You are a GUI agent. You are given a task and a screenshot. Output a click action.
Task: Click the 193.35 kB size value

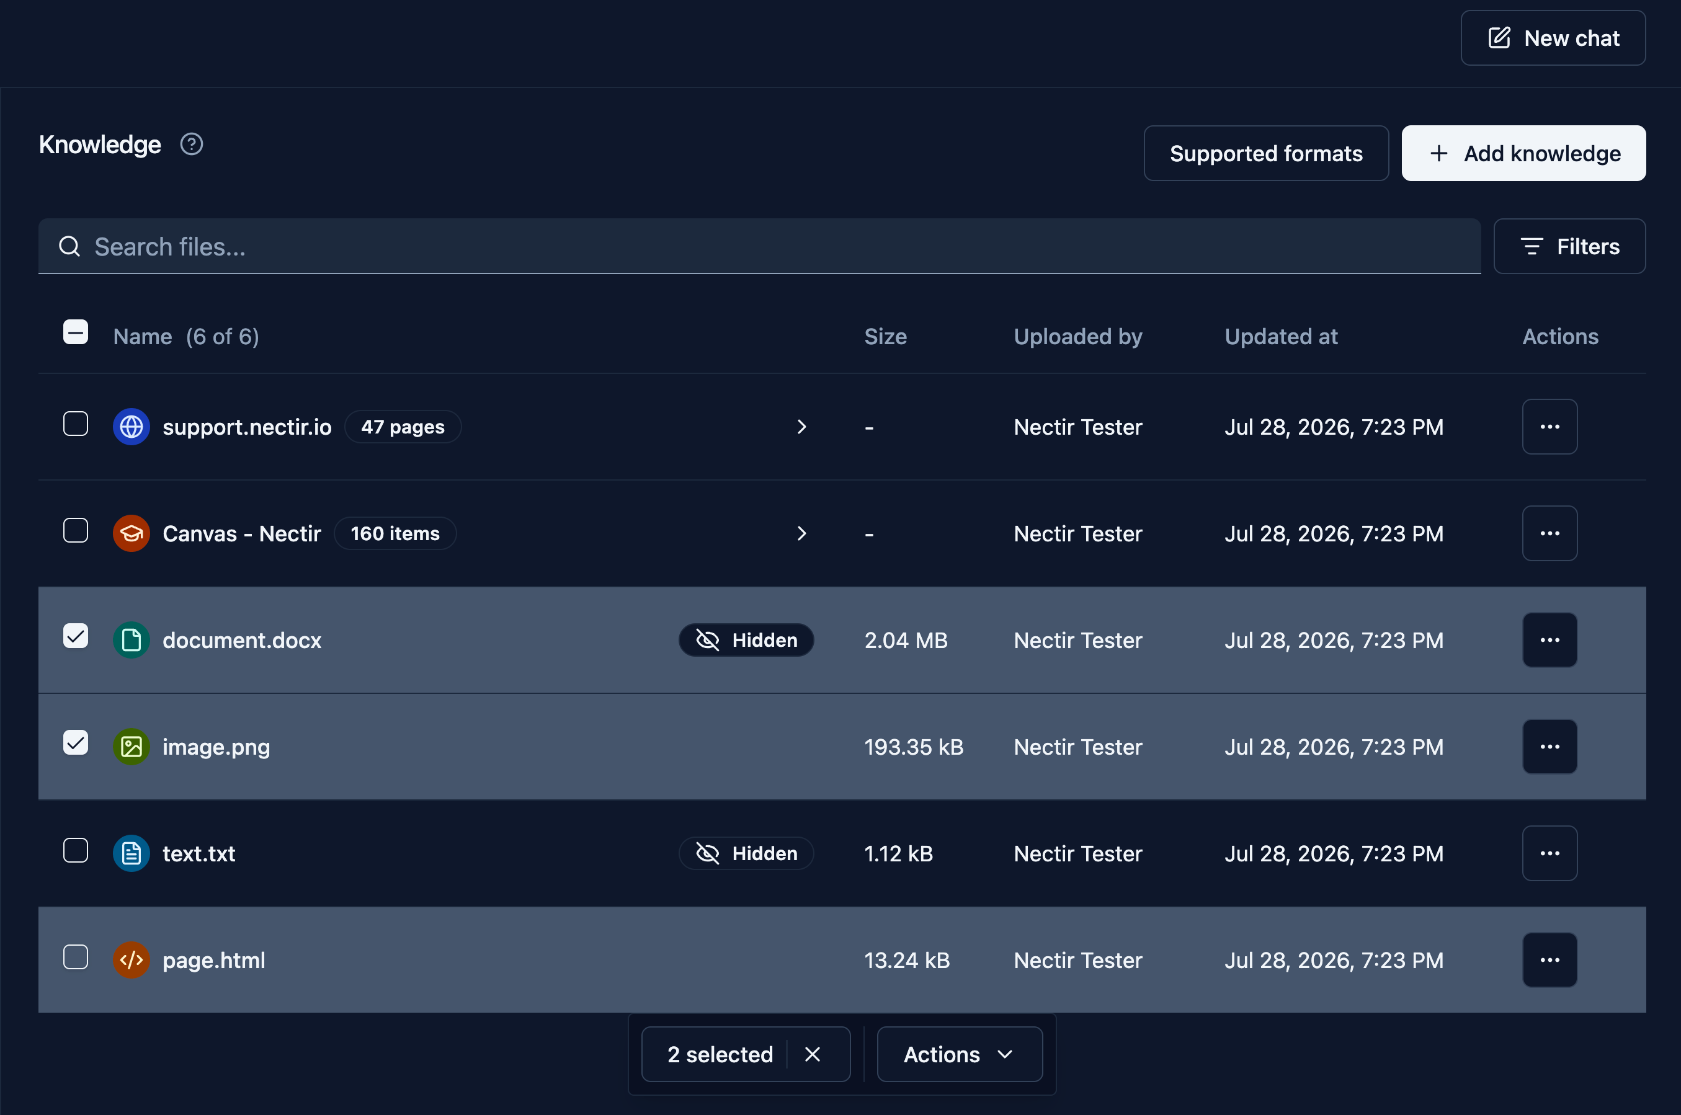(914, 747)
